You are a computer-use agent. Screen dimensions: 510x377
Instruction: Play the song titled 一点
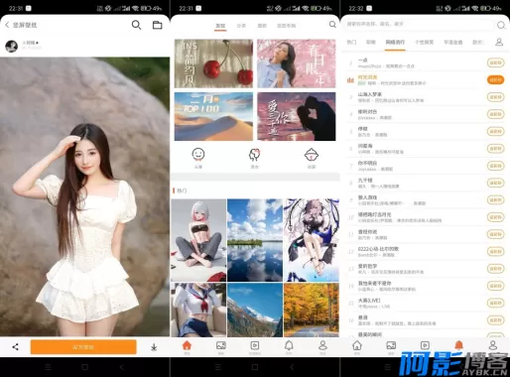pyautogui.click(x=363, y=60)
